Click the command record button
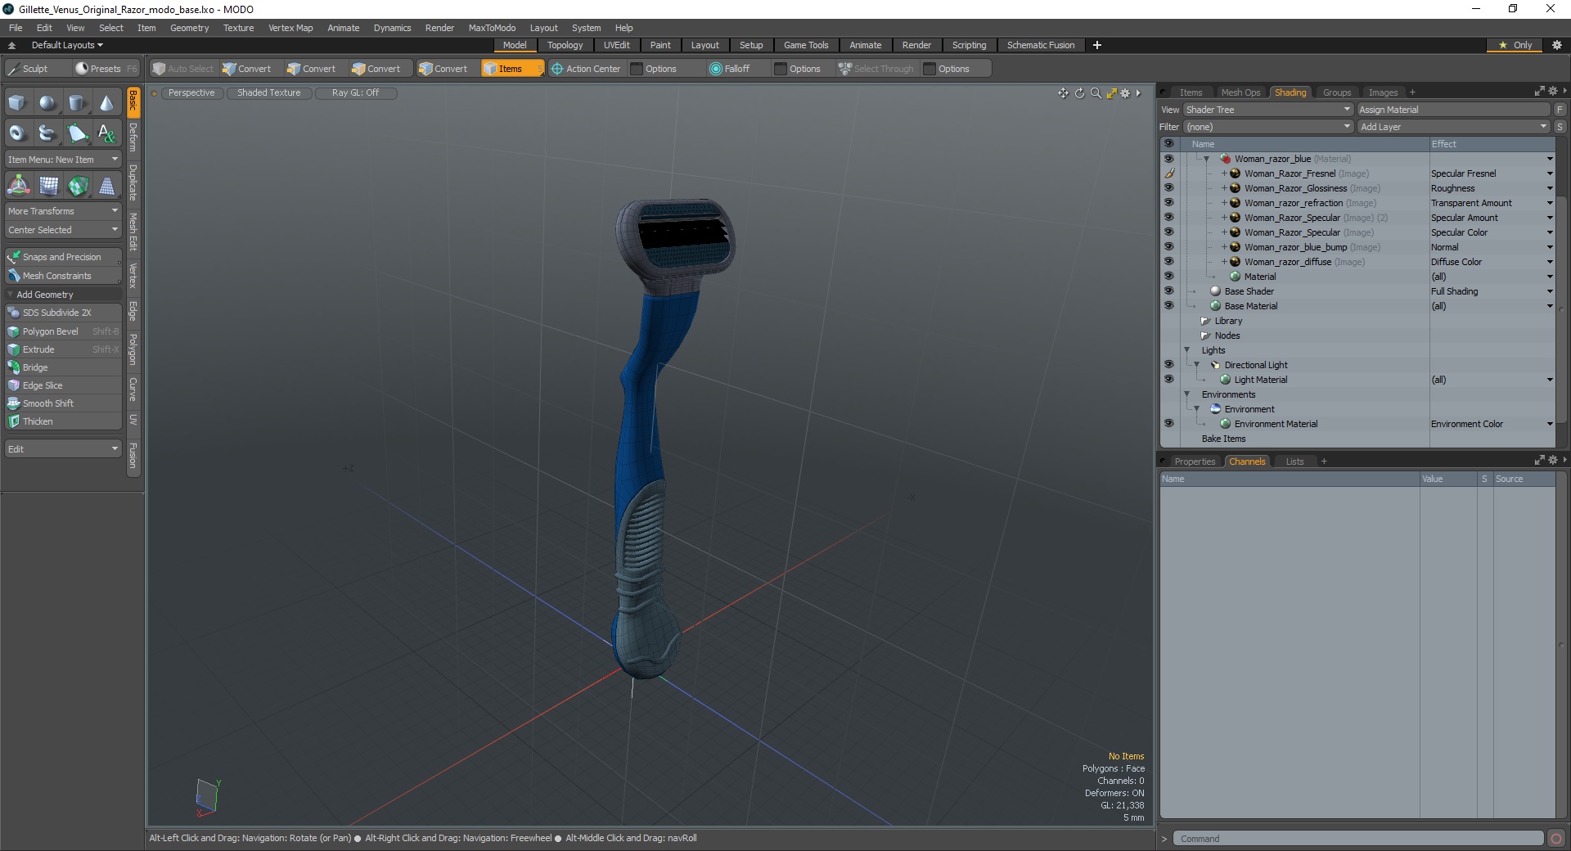1571x851 pixels. click(x=1556, y=839)
